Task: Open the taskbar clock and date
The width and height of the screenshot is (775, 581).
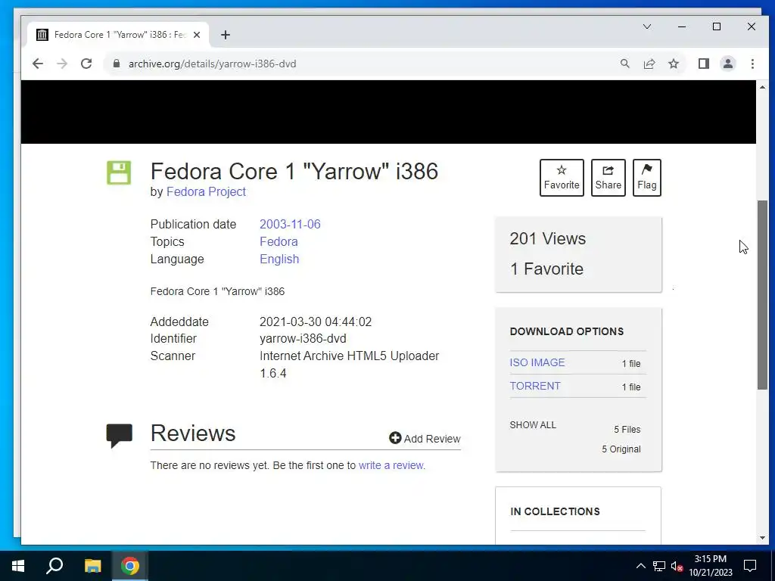Action: (711, 566)
